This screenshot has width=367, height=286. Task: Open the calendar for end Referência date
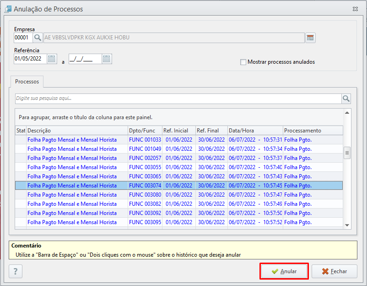[107, 59]
